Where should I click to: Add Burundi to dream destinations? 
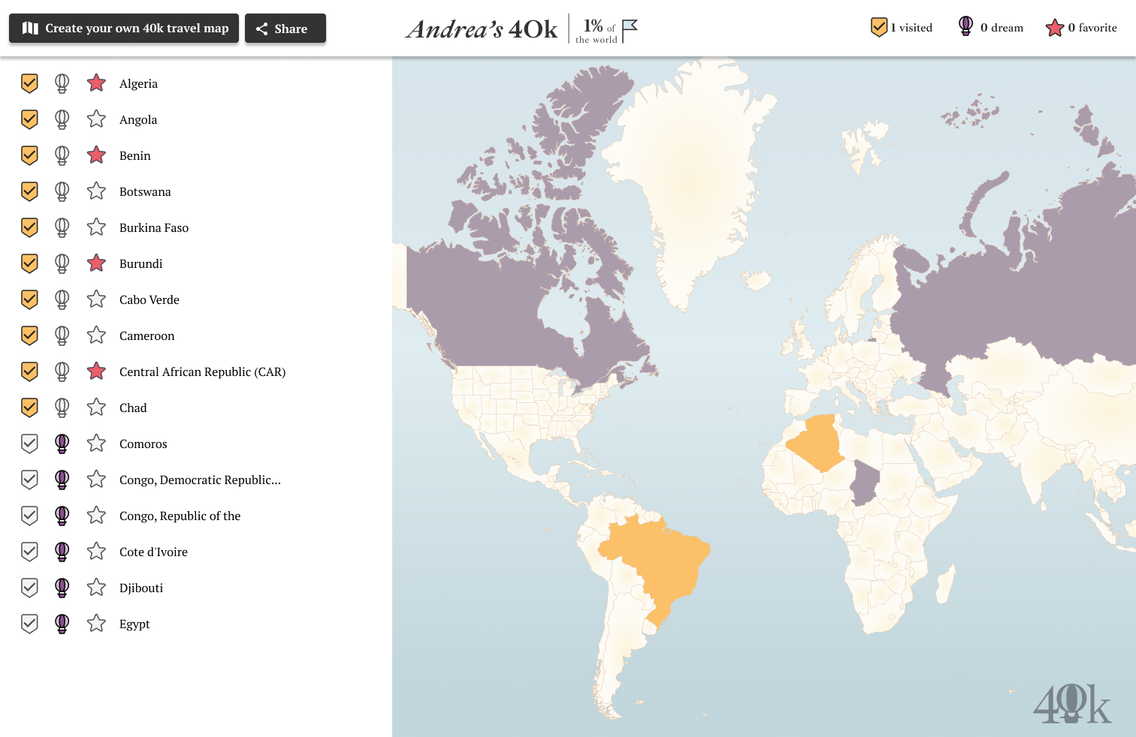click(62, 263)
